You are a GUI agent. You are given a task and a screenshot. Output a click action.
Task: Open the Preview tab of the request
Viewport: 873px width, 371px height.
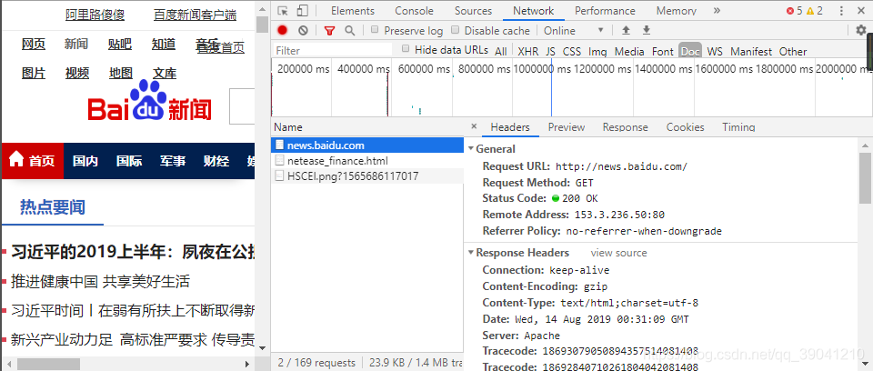567,127
